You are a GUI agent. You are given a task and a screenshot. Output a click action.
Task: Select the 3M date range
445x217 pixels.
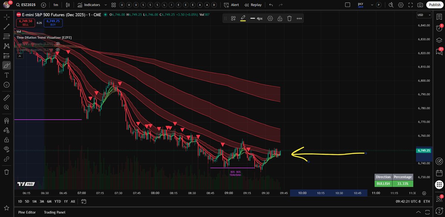click(x=42, y=201)
